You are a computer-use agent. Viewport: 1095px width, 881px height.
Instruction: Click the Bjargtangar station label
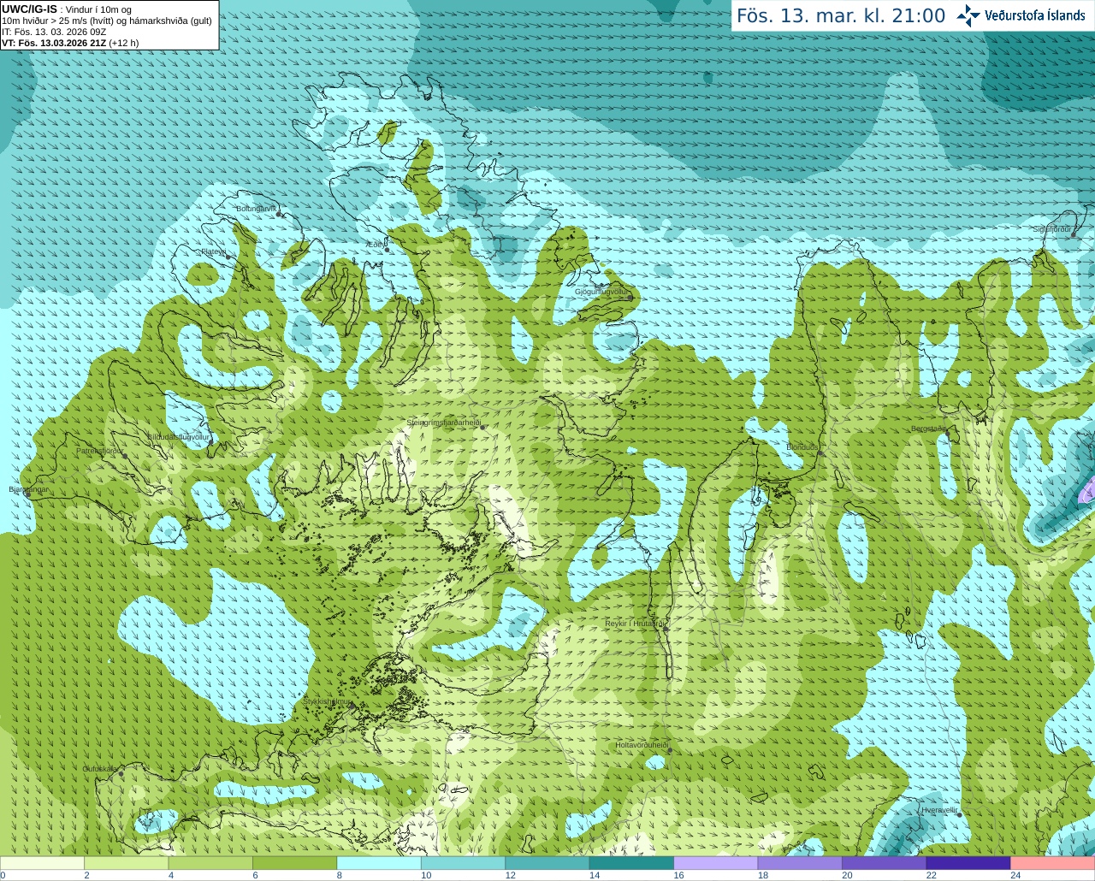point(28,489)
